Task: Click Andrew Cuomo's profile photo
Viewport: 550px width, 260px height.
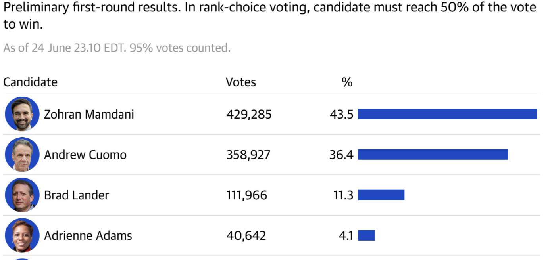Action: pyautogui.click(x=22, y=155)
